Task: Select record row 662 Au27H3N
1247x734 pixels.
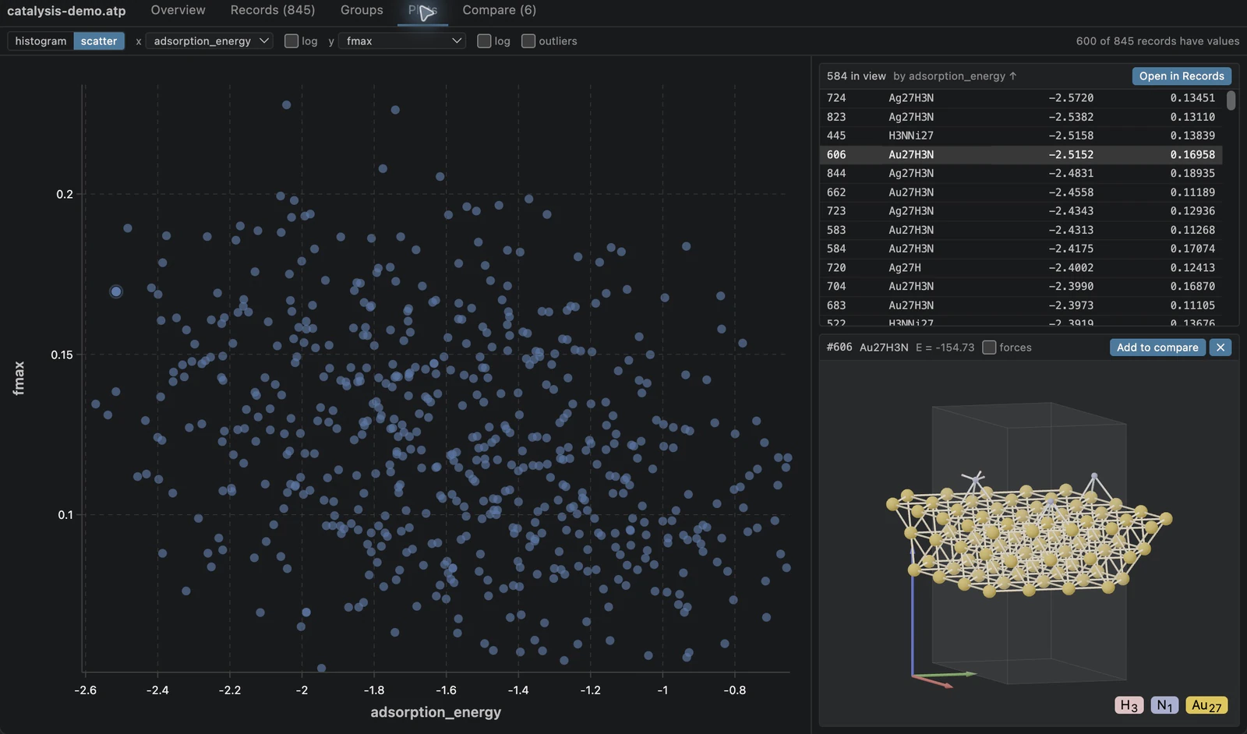Action: [1021, 192]
